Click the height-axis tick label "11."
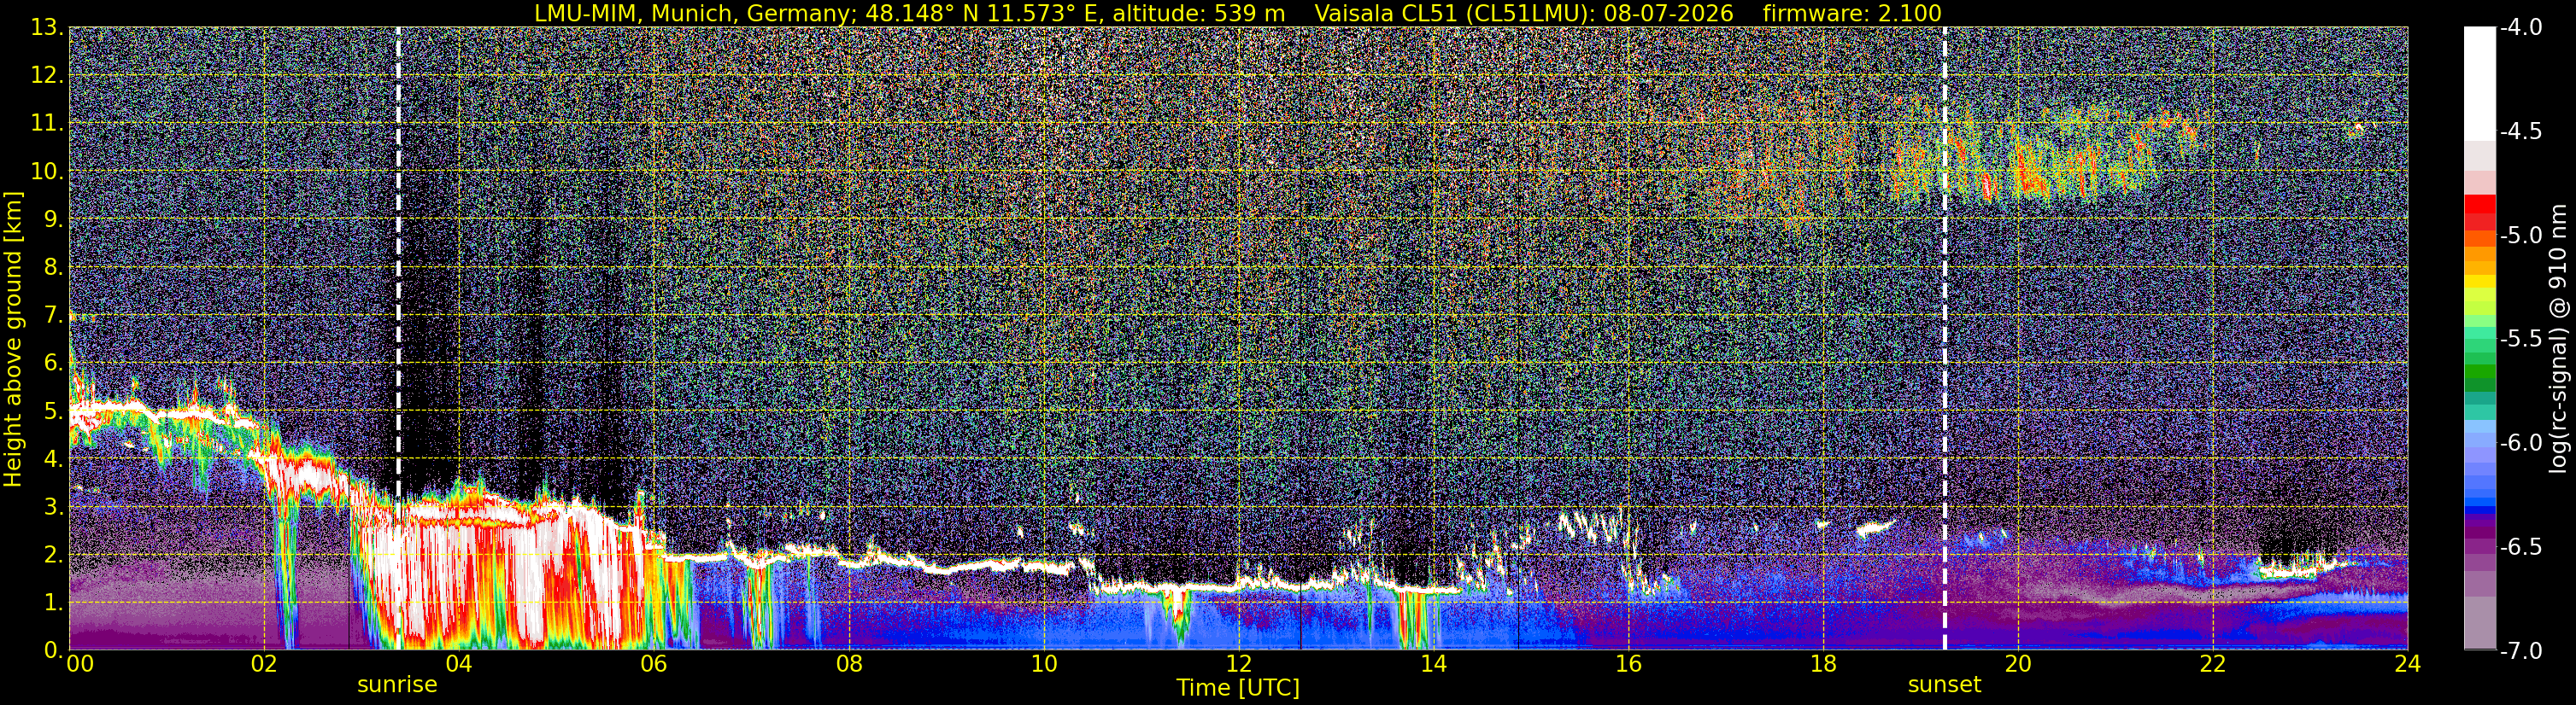Image resolution: width=2576 pixels, height=705 pixels. pos(47,123)
